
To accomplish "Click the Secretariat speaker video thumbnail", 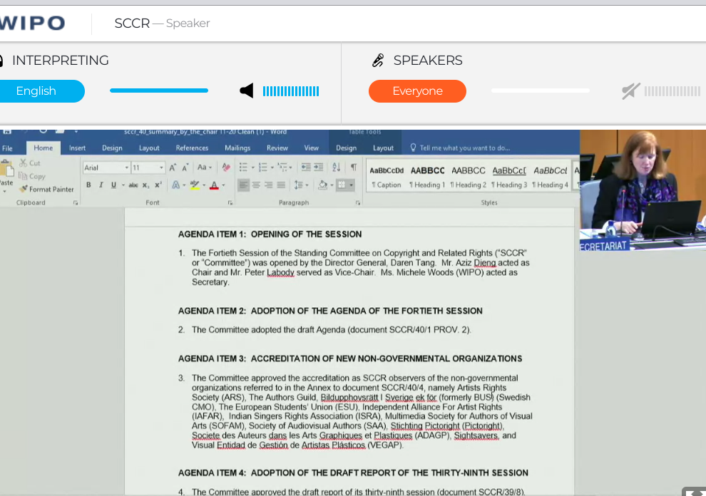I will coord(643,190).
